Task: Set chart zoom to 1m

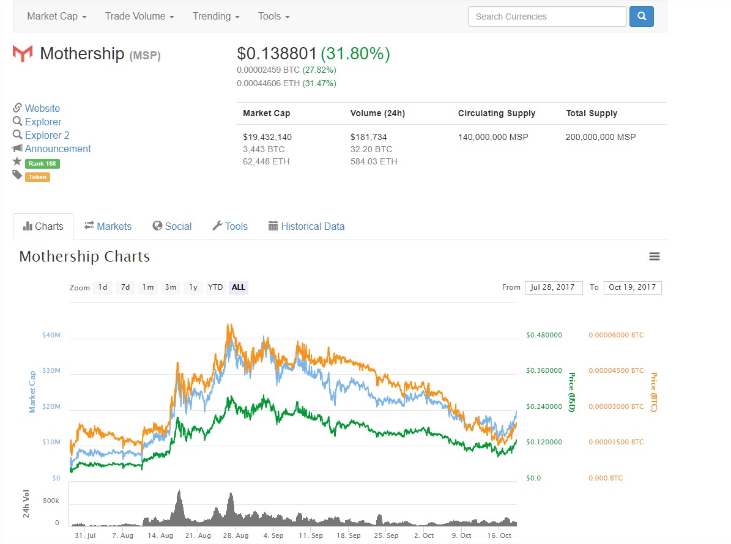Action: [x=148, y=287]
